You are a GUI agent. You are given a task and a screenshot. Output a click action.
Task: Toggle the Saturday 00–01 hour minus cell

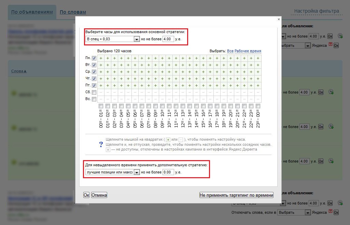[x=101, y=92]
